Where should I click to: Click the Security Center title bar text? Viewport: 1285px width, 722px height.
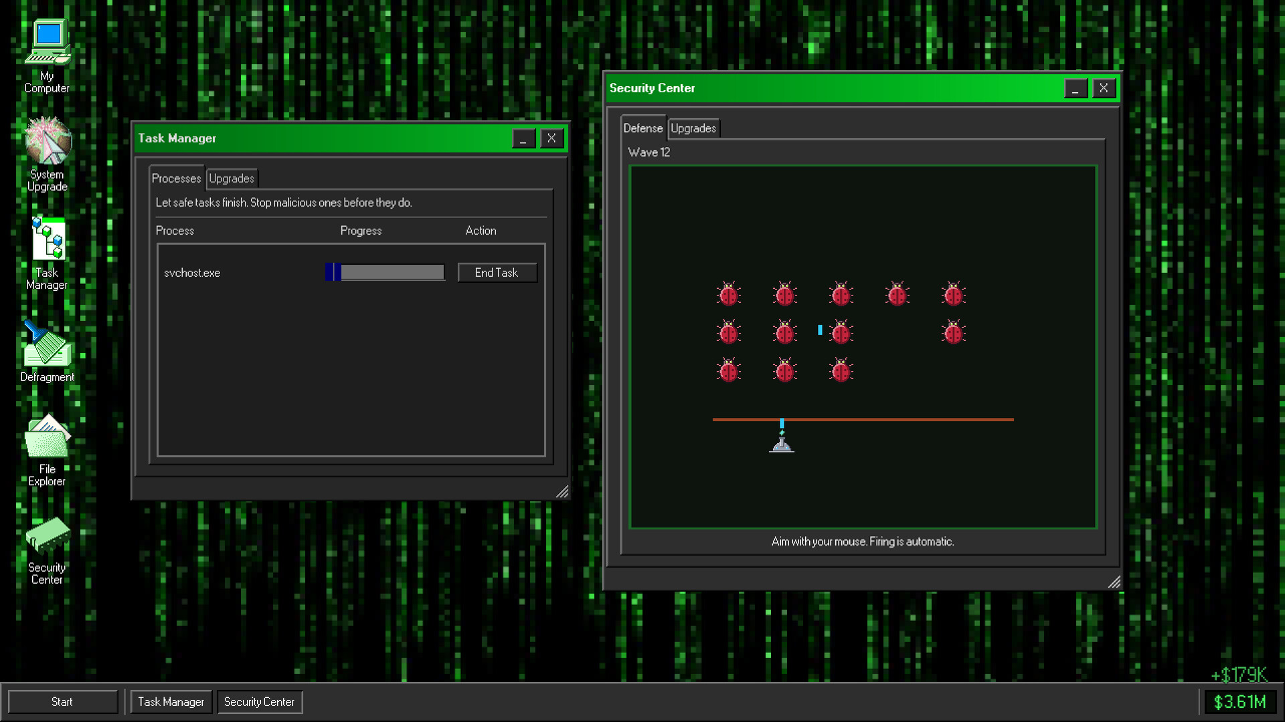(x=653, y=88)
